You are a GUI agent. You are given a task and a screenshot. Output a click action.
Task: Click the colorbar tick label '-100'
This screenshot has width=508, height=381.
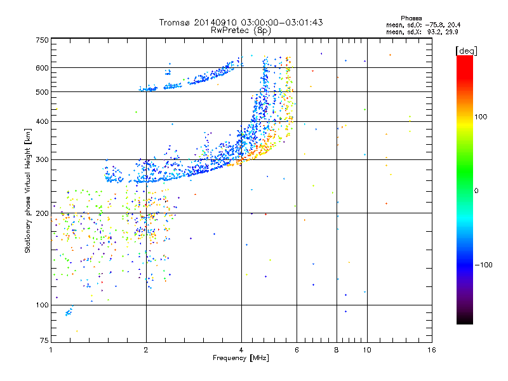point(483,265)
